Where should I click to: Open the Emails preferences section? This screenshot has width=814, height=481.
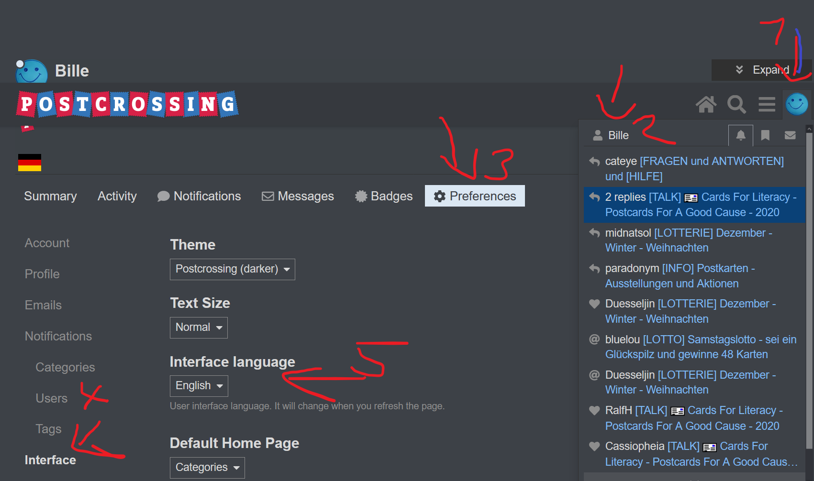coord(43,305)
